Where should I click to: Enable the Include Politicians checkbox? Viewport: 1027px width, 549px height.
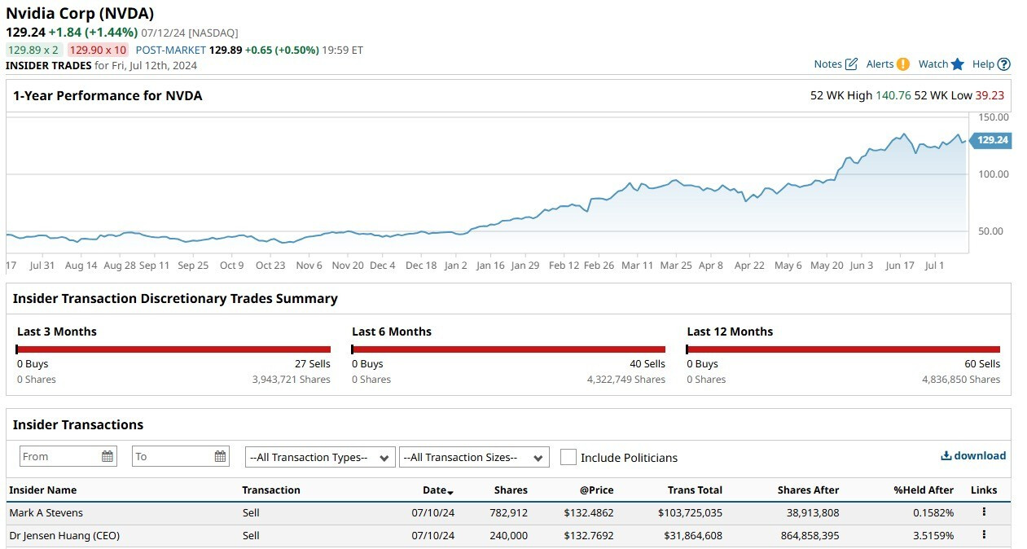pos(568,457)
